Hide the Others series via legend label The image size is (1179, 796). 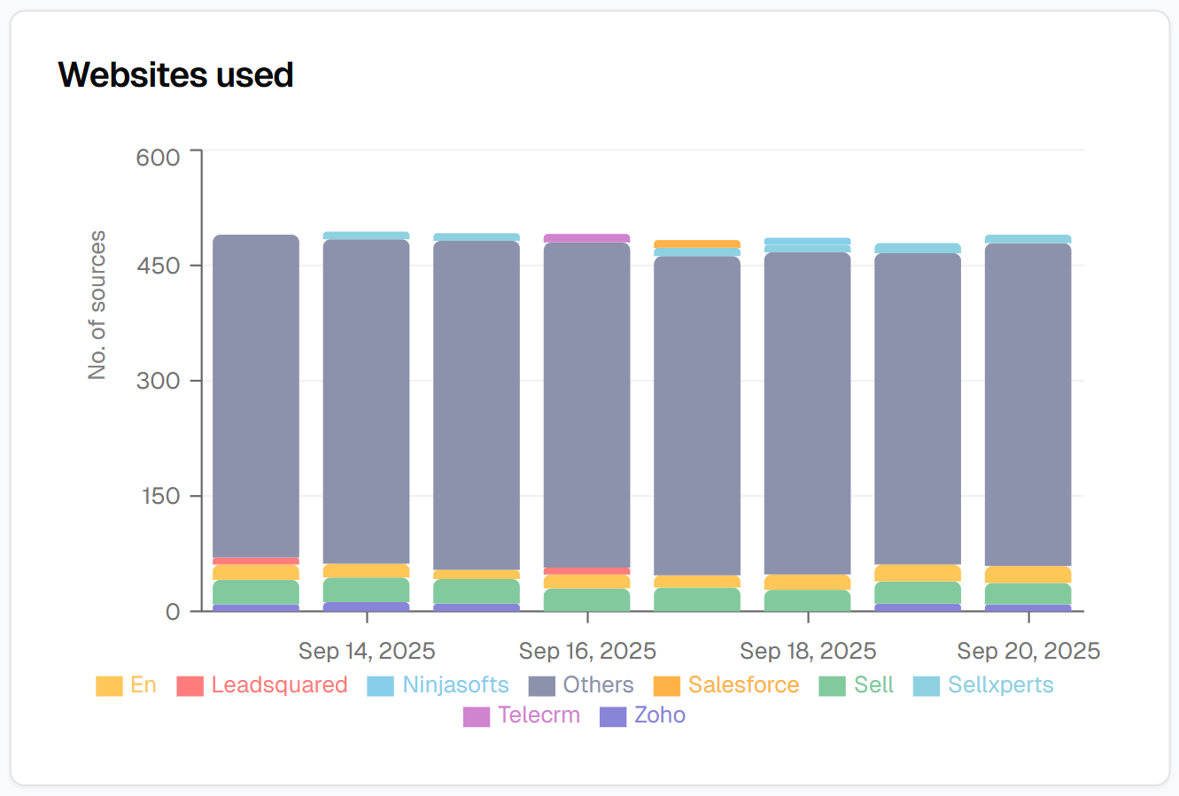tap(598, 685)
